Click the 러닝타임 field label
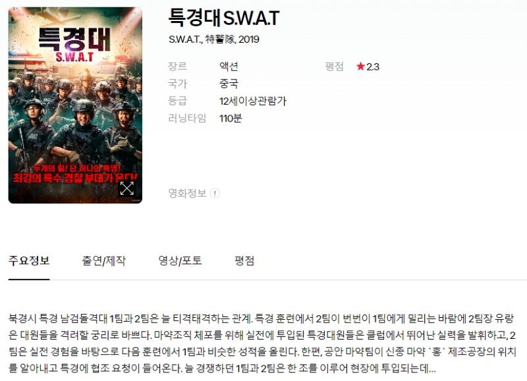This screenshot has width=527, height=381. [187, 118]
